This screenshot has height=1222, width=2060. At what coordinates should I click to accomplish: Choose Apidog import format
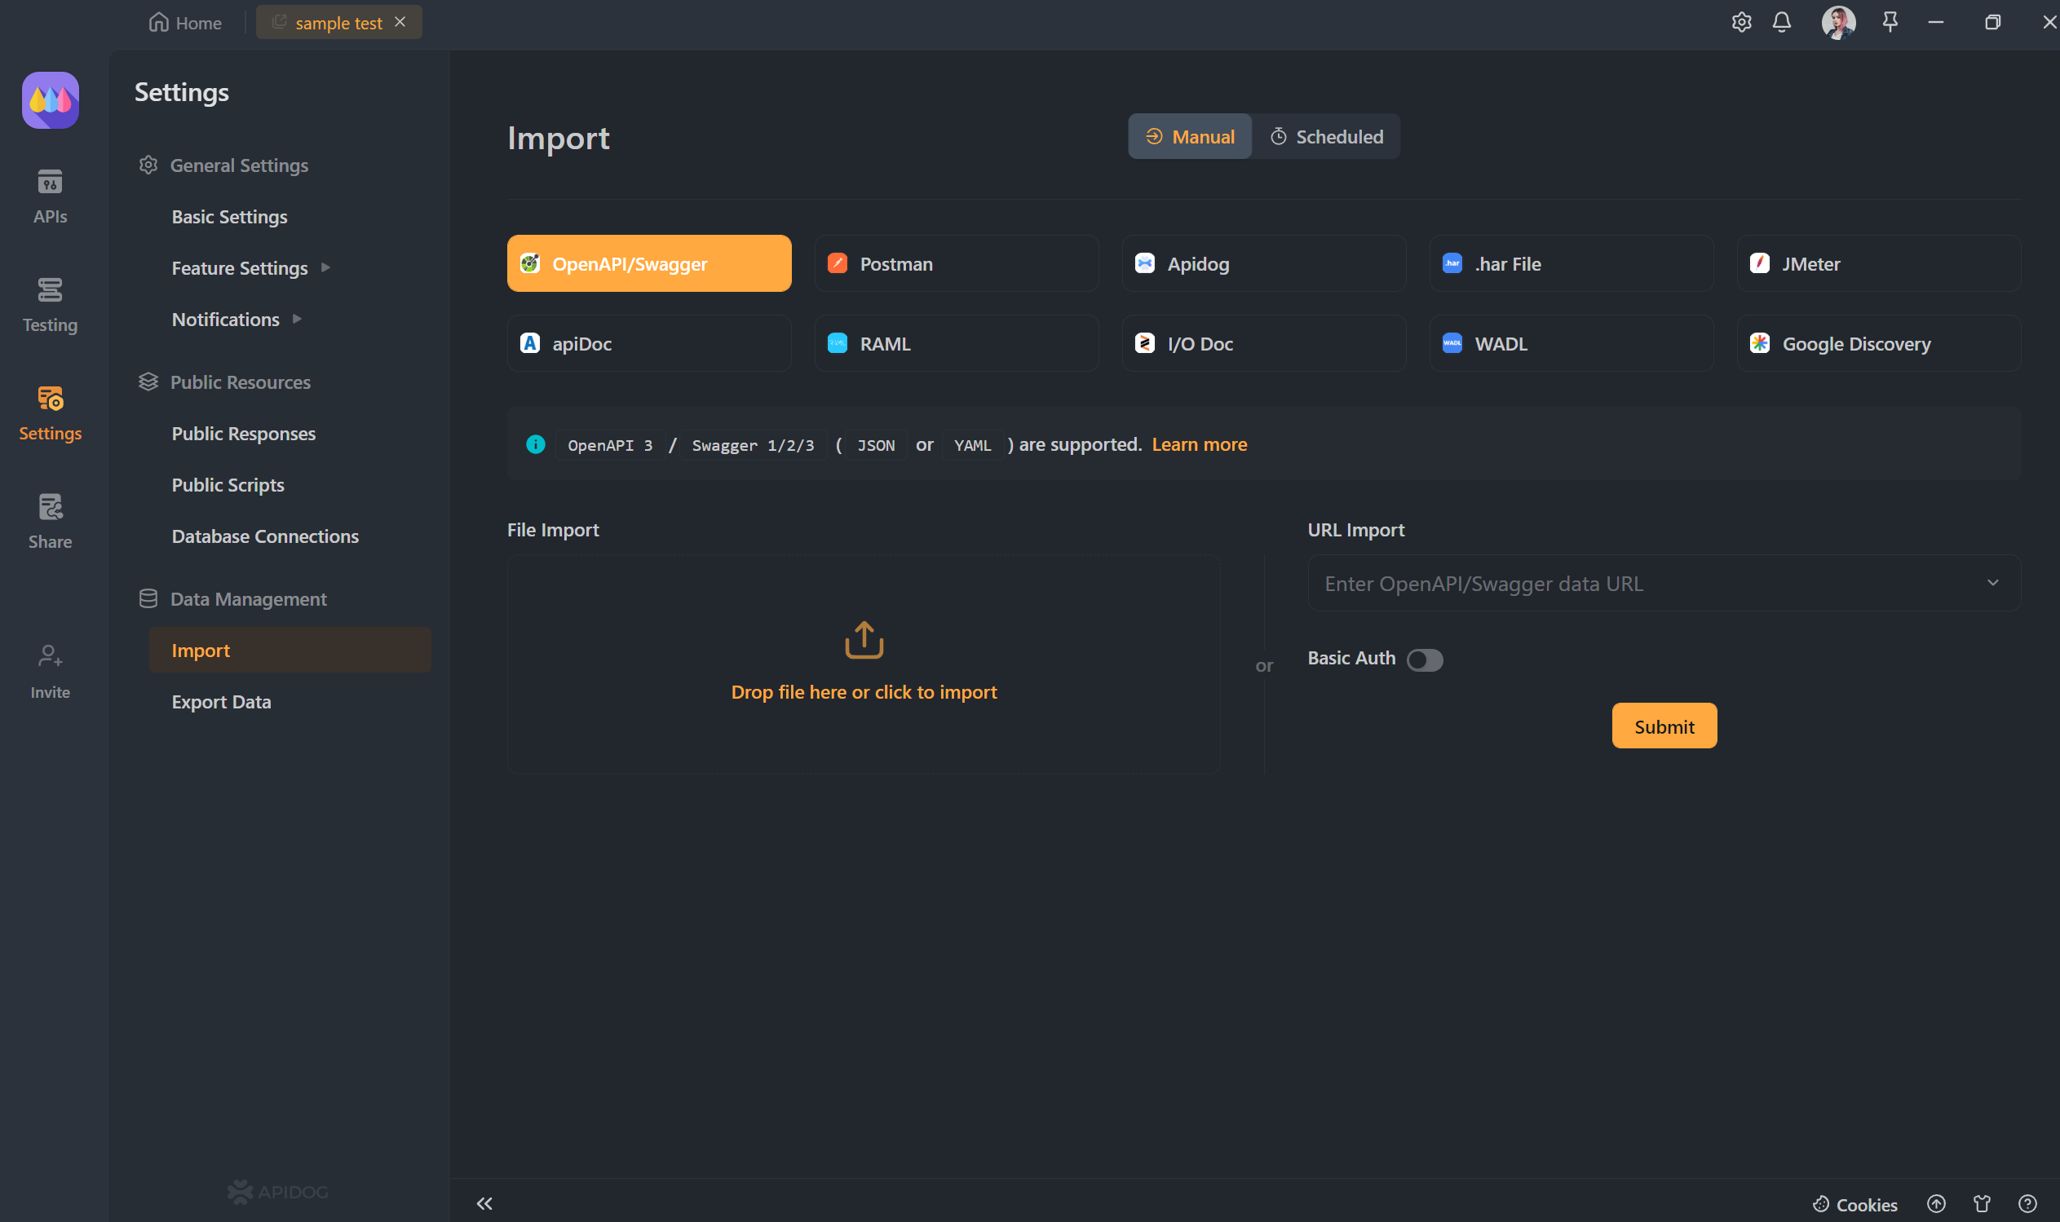click(1263, 263)
